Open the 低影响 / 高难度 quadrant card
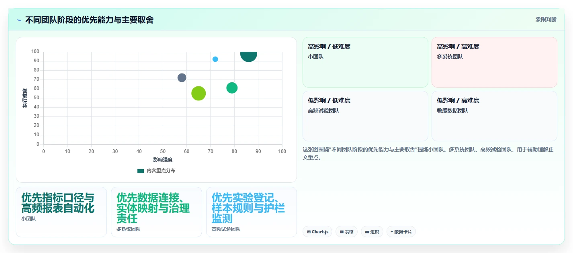The image size is (573, 253). click(494, 116)
